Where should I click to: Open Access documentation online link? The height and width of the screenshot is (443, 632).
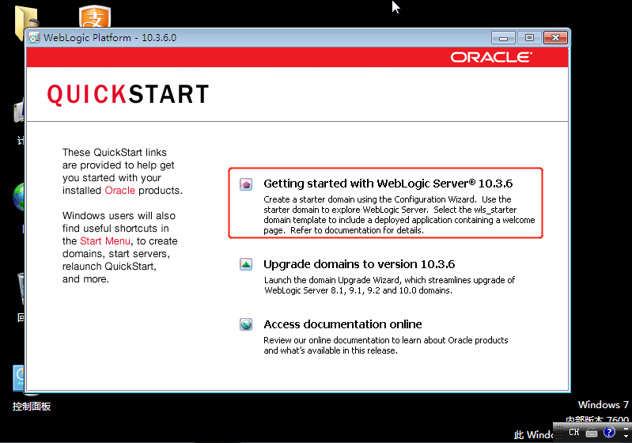pos(342,324)
